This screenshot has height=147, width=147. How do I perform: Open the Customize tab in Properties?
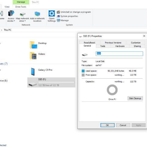click(x=136, y=42)
